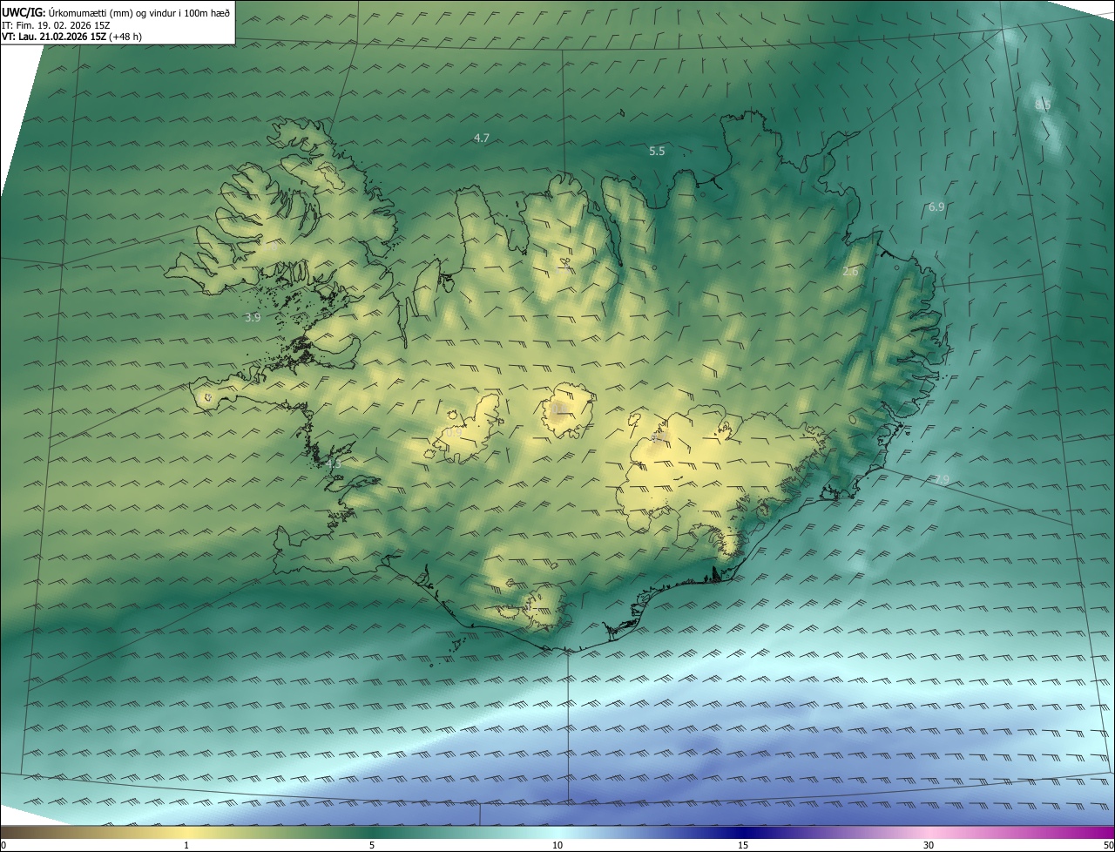
Task: Click the 50 tick on the color scale
Action: pos(1108,845)
